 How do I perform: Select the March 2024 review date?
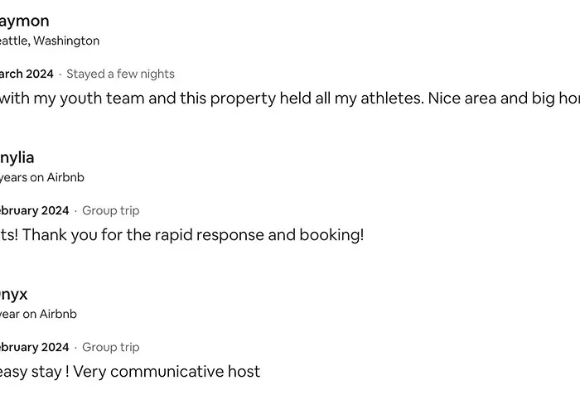pyautogui.click(x=27, y=74)
